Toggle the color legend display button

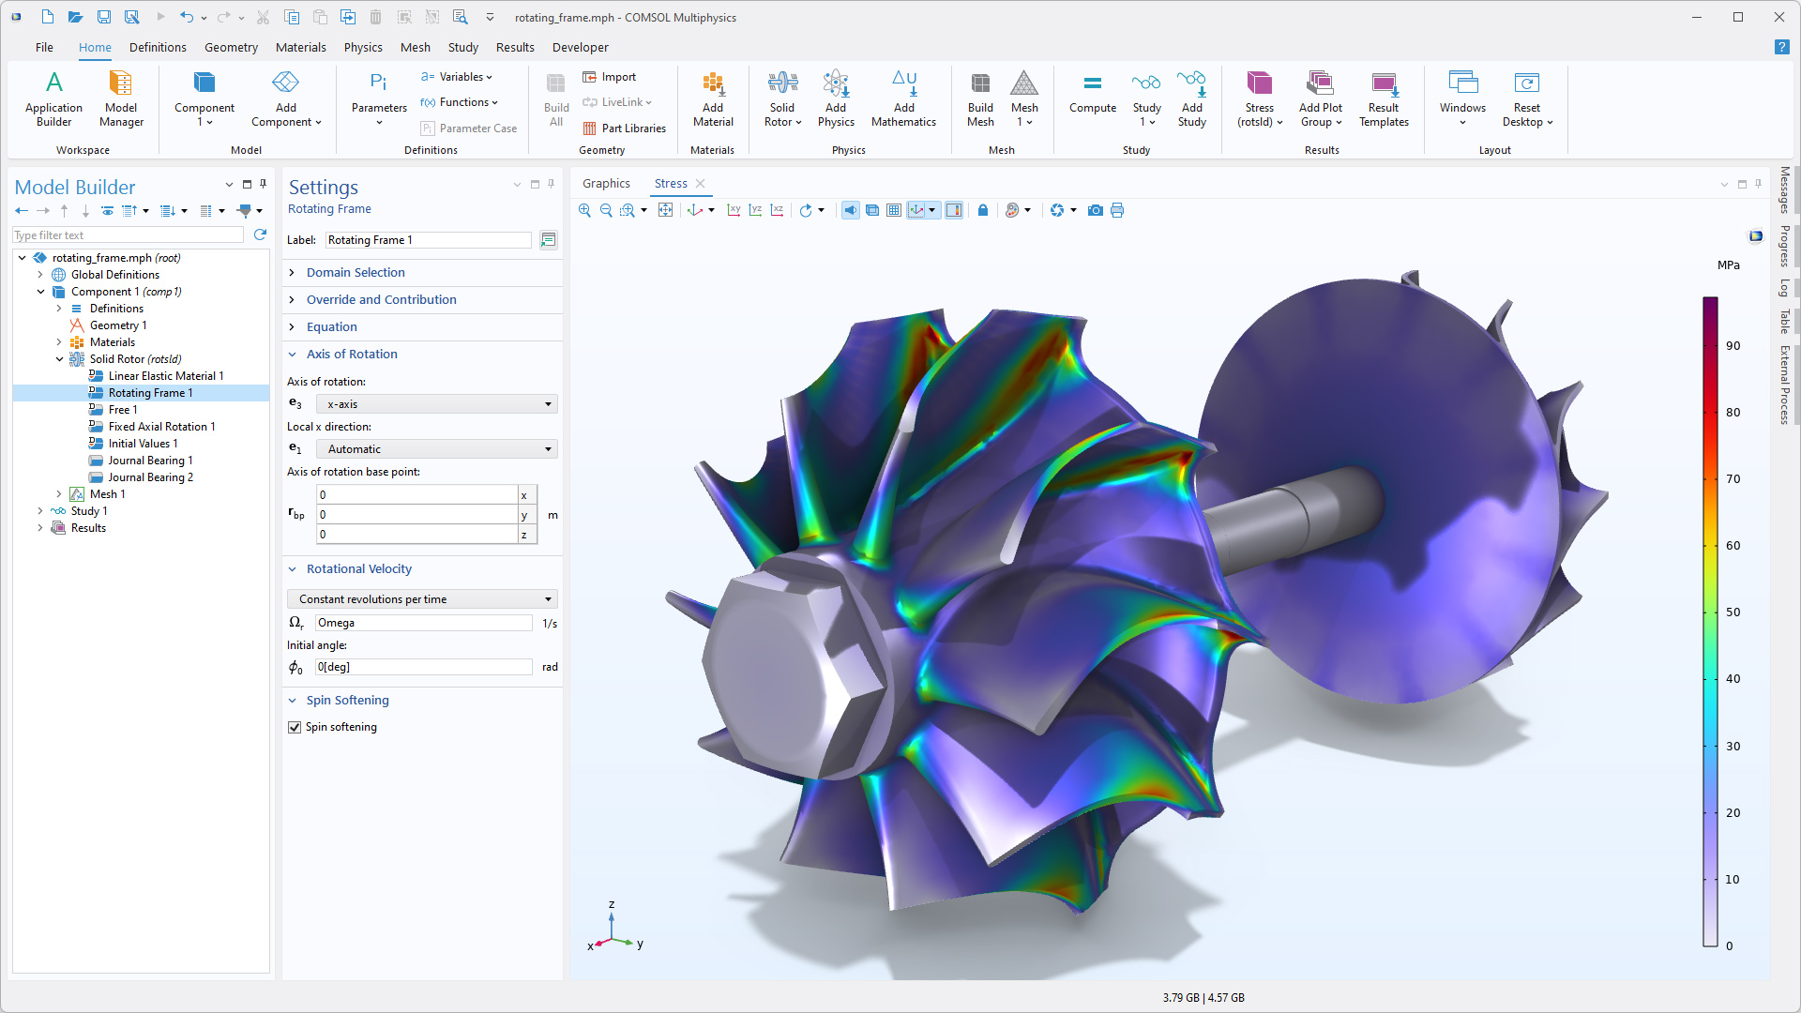pyautogui.click(x=954, y=210)
